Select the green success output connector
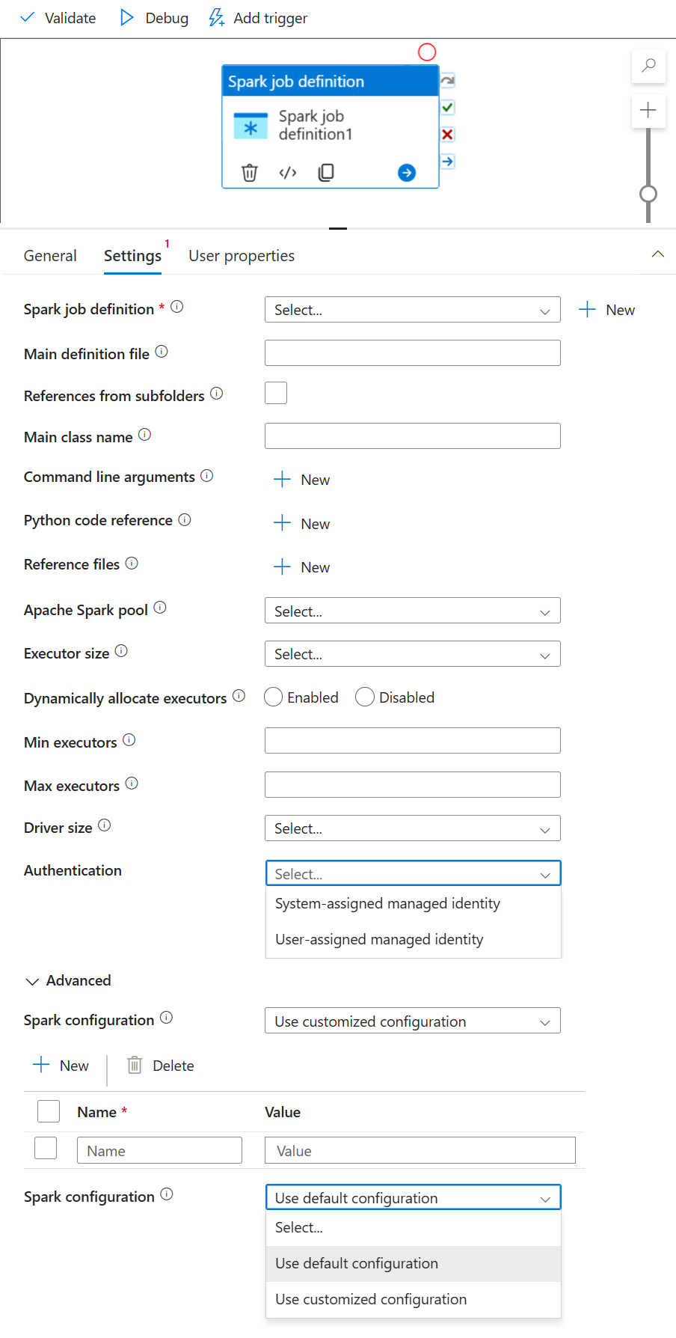This screenshot has width=676, height=1338. [446, 107]
